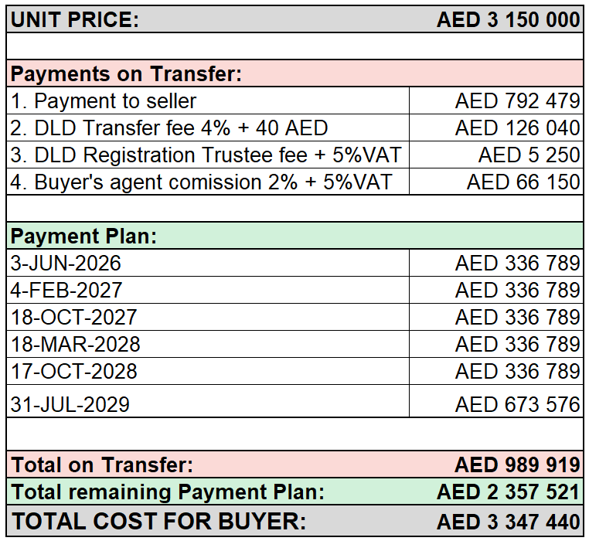Click the Buyer's agent comission row label

click(208, 182)
